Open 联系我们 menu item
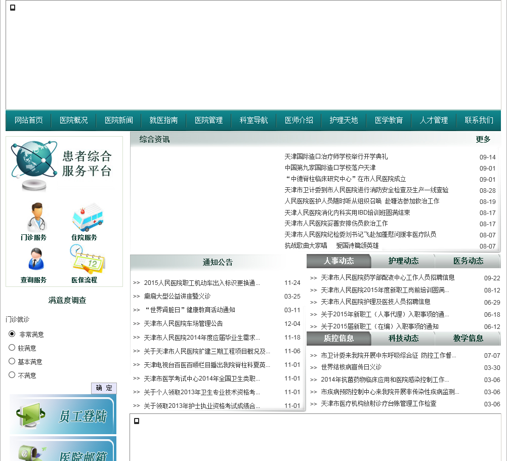Image resolution: width=507 pixels, height=461 pixels. 479,120
